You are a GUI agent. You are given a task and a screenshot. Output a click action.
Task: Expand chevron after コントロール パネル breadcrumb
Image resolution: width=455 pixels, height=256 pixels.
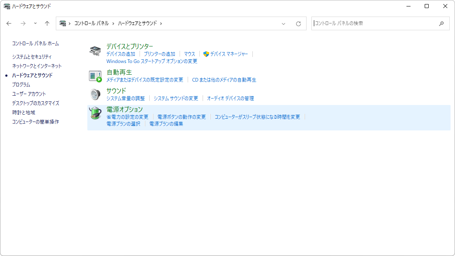(113, 23)
